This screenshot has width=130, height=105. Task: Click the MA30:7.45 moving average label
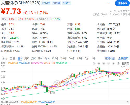[49, 63]
